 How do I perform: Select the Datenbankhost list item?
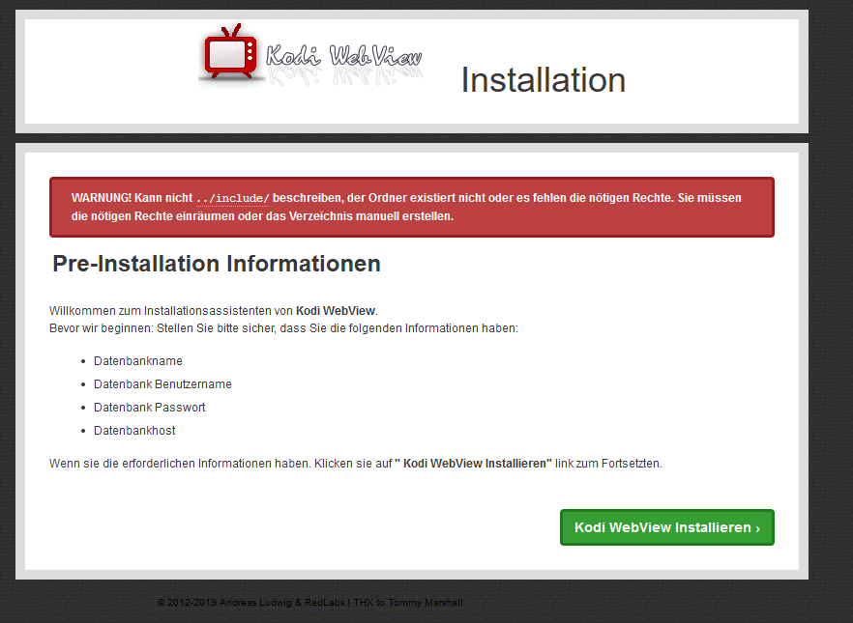[x=134, y=431]
